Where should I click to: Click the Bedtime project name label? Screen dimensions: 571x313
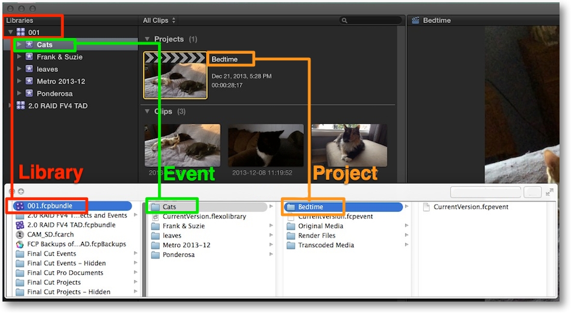pos(224,59)
